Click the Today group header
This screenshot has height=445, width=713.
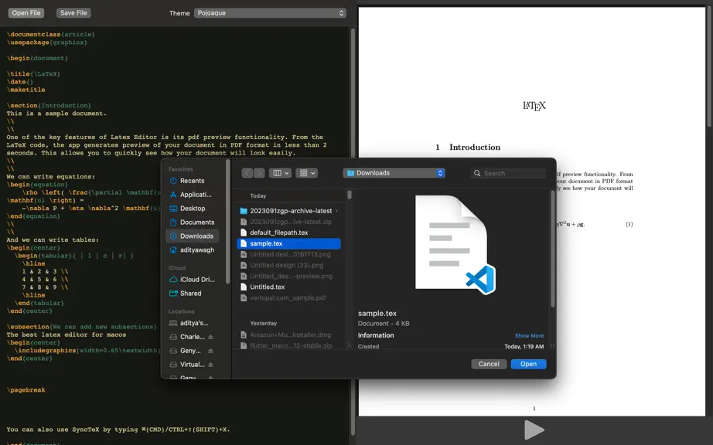(x=258, y=195)
